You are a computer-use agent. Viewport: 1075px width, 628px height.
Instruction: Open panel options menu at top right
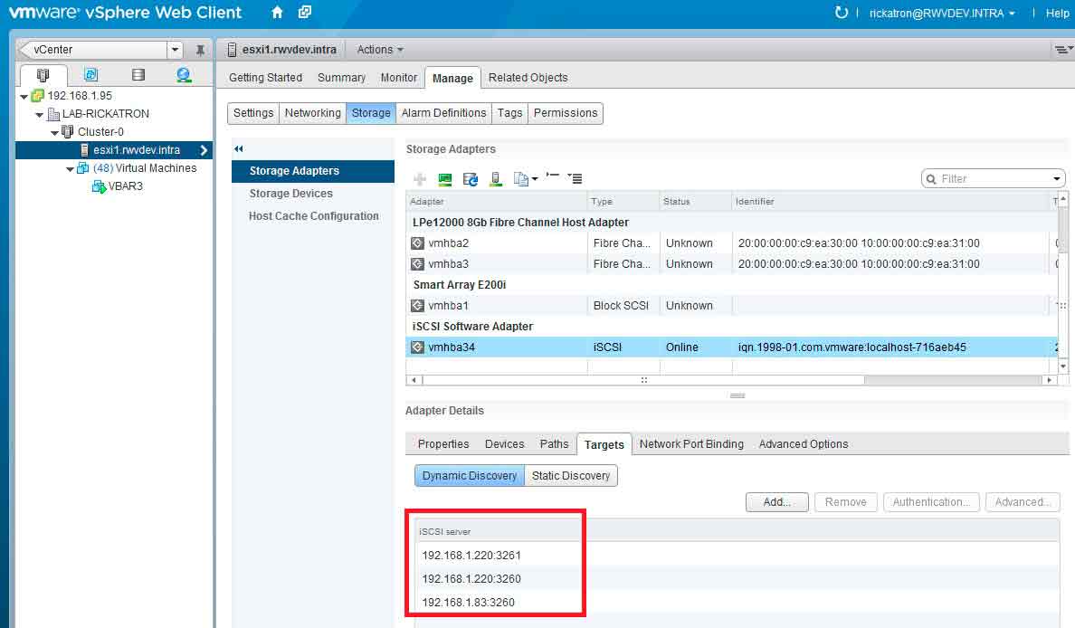pyautogui.click(x=1062, y=50)
